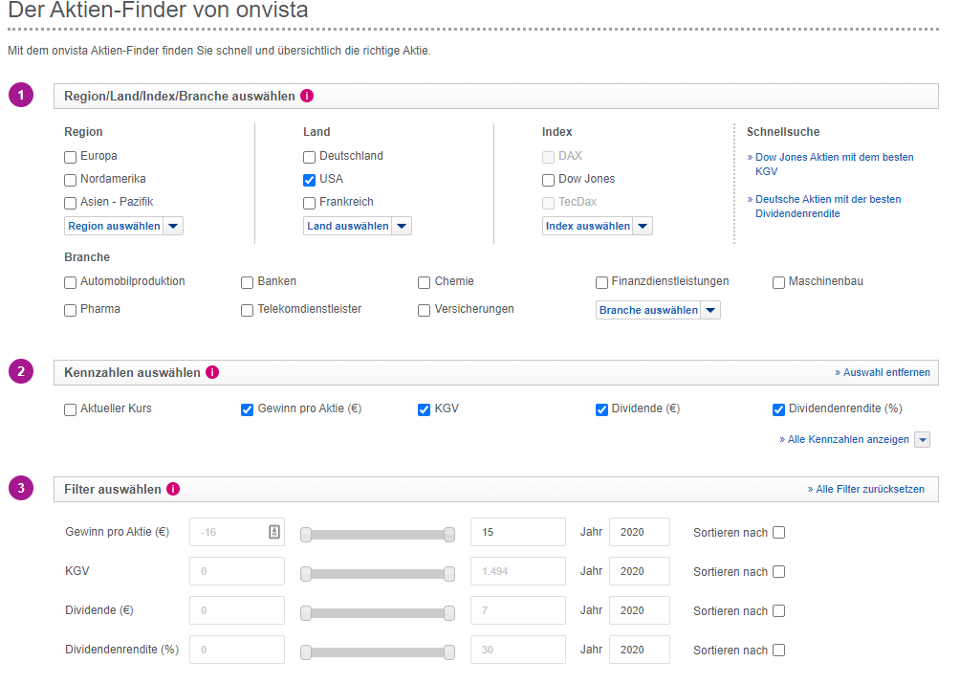Check the Aktueller Kurs metric box
The width and height of the screenshot is (960, 684).
[x=71, y=409]
